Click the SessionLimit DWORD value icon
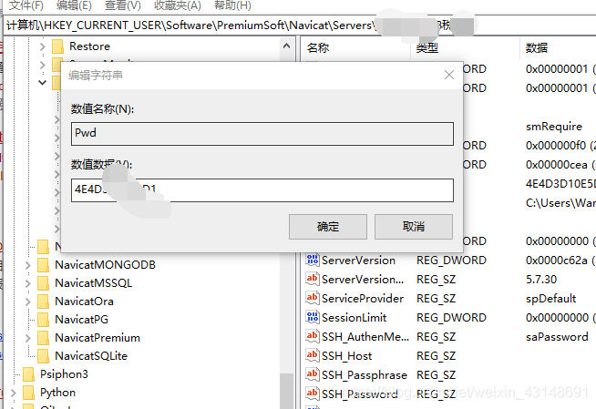 (312, 317)
